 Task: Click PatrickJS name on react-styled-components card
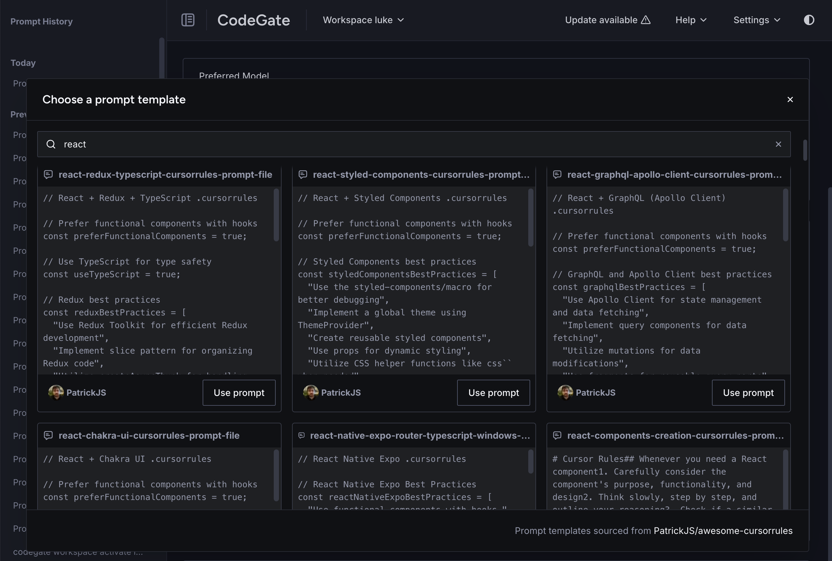click(341, 392)
